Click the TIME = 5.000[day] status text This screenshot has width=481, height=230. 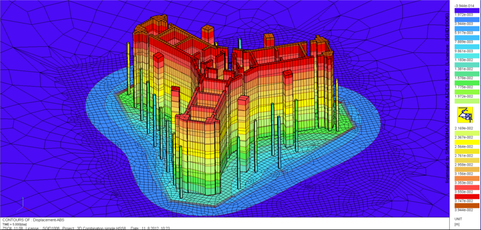click(x=14, y=224)
